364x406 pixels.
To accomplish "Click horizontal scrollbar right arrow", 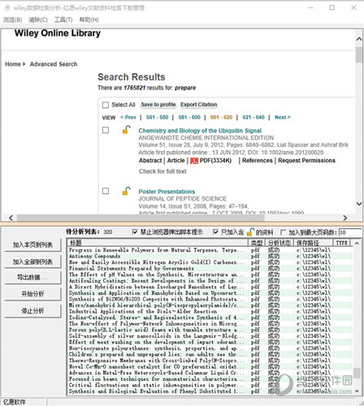I will pos(345,218).
